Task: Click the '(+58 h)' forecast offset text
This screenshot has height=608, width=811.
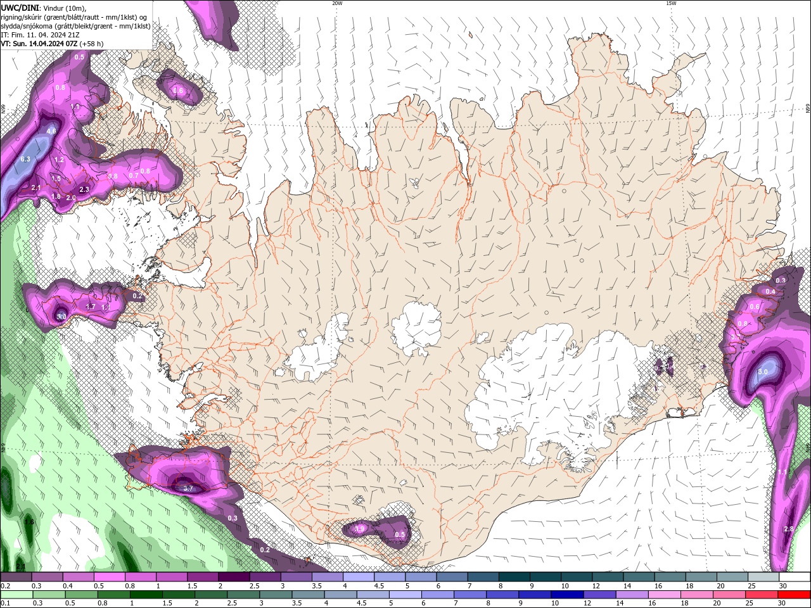Action: tap(92, 44)
